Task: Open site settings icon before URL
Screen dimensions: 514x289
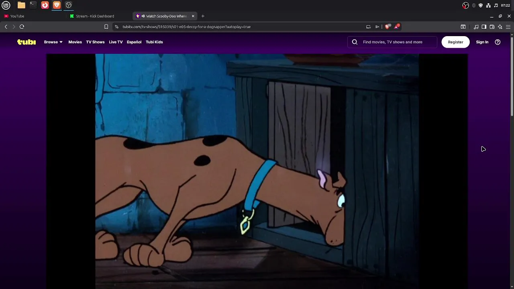Action: tap(116, 27)
